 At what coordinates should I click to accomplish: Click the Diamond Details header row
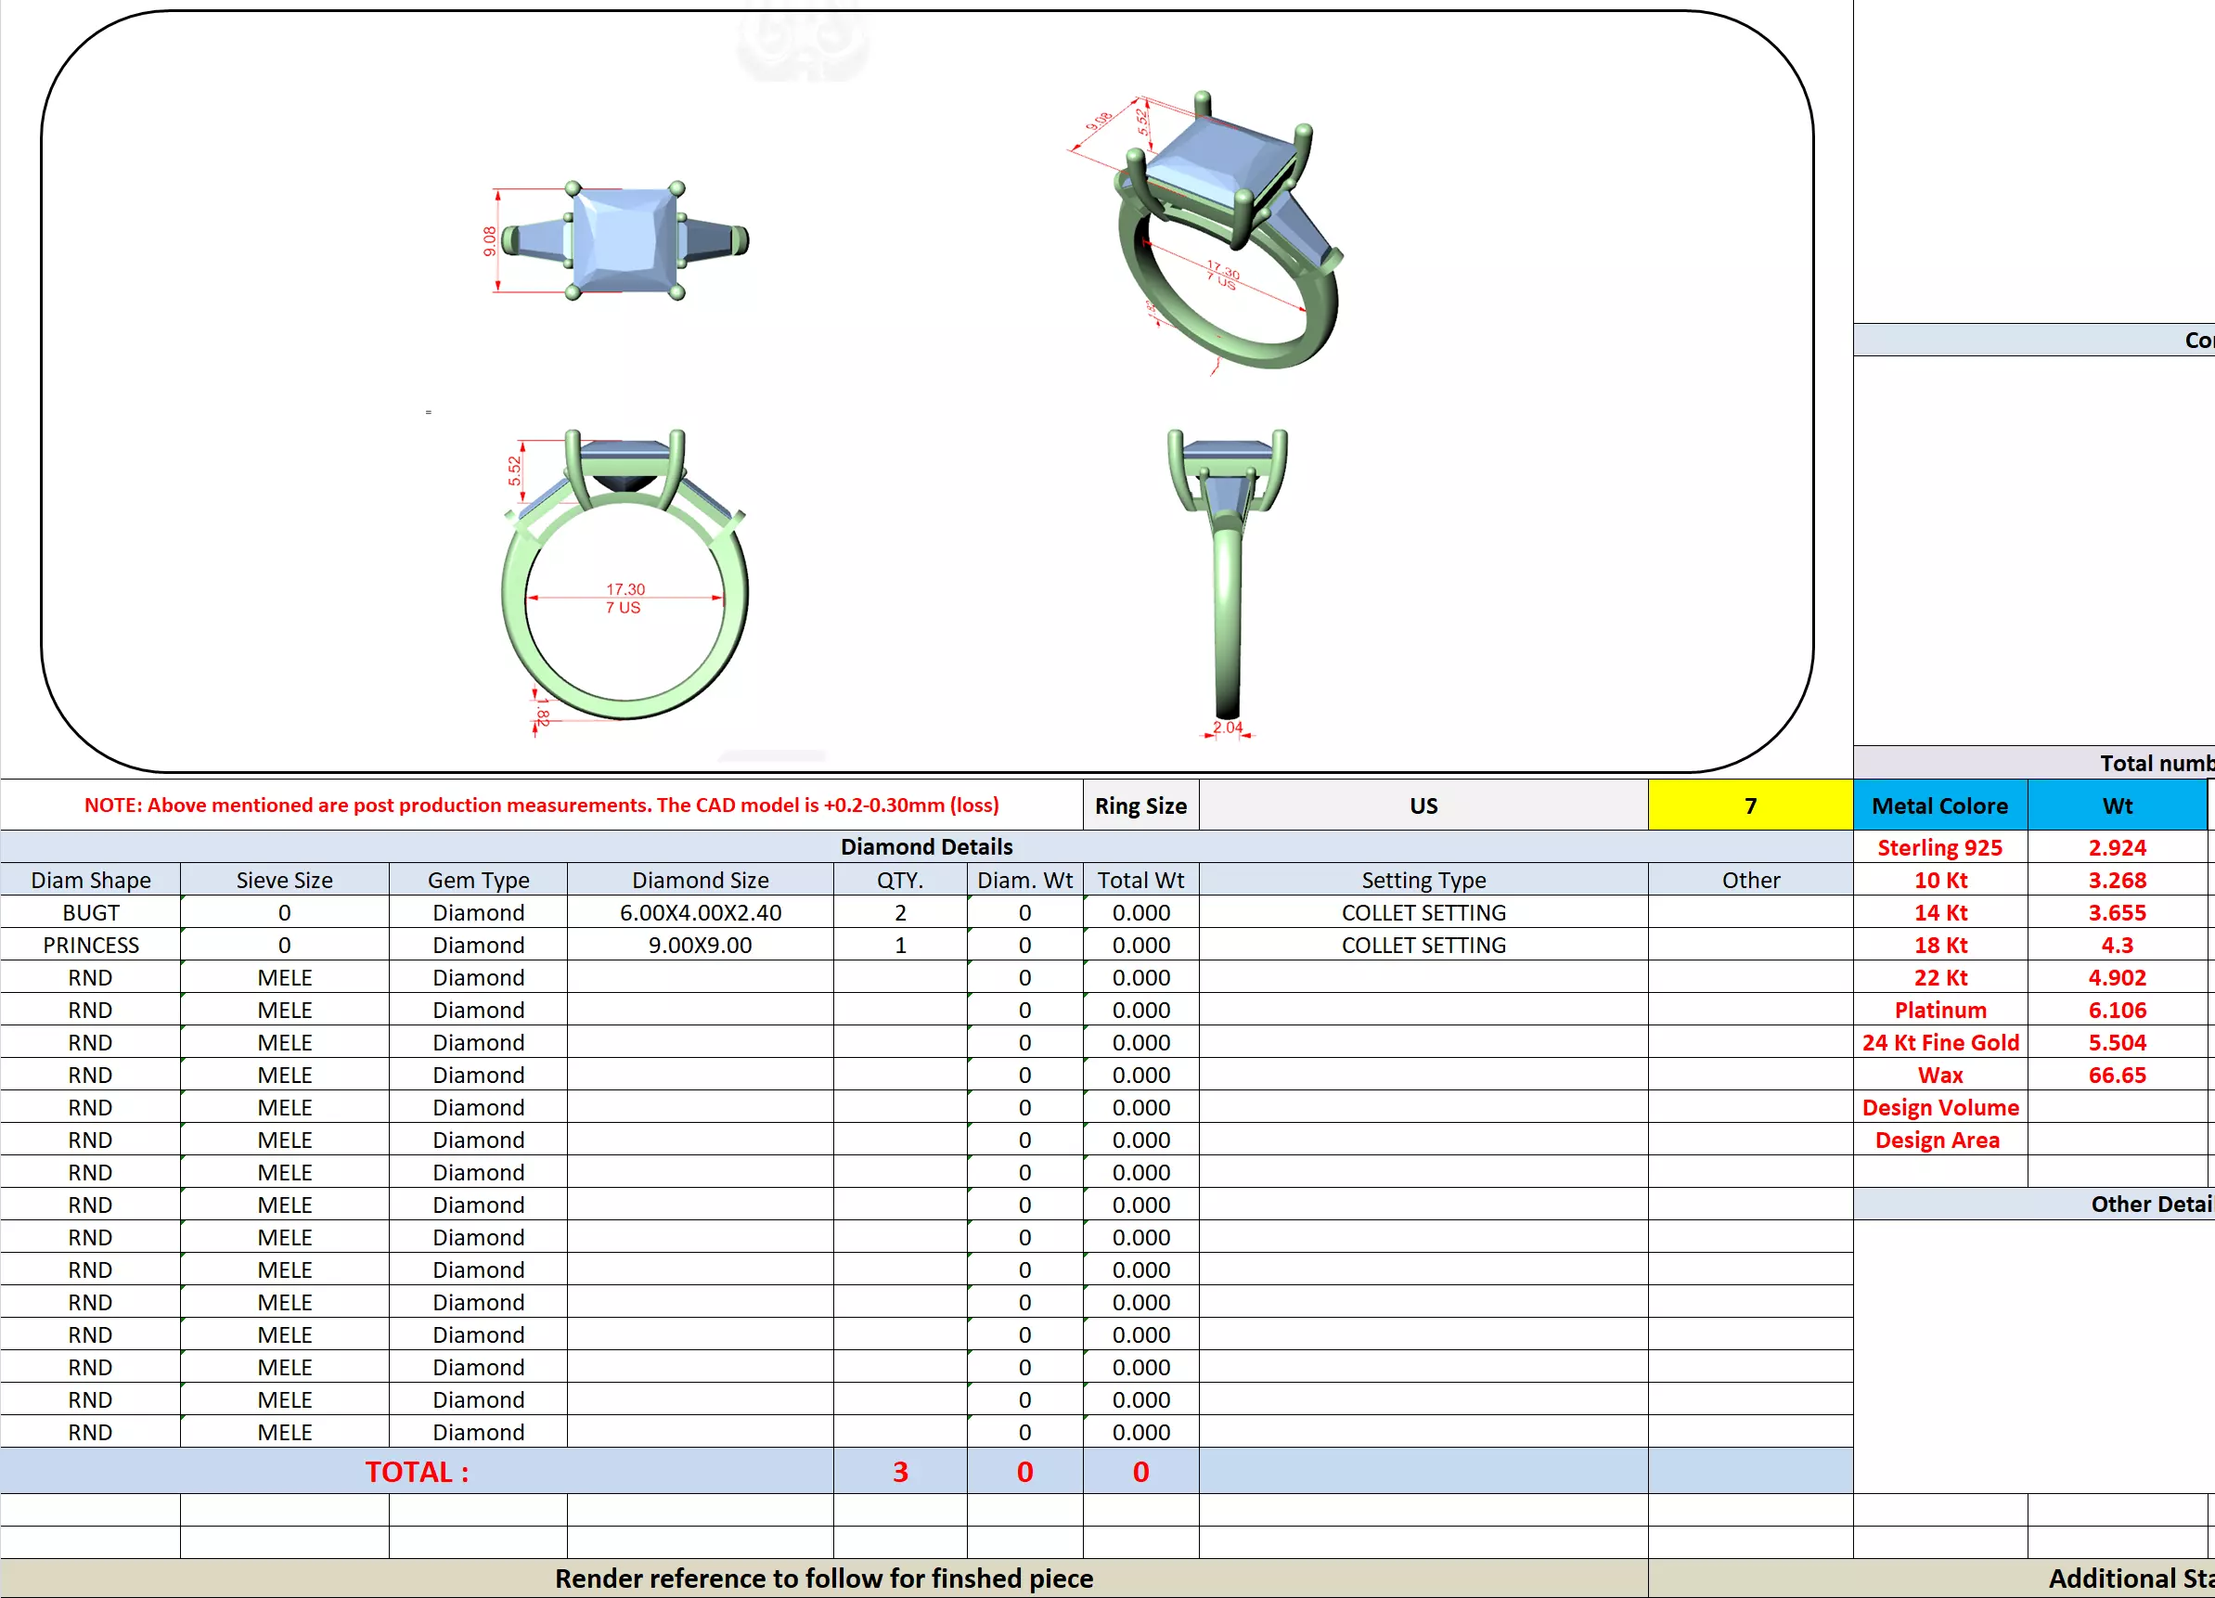[926, 847]
